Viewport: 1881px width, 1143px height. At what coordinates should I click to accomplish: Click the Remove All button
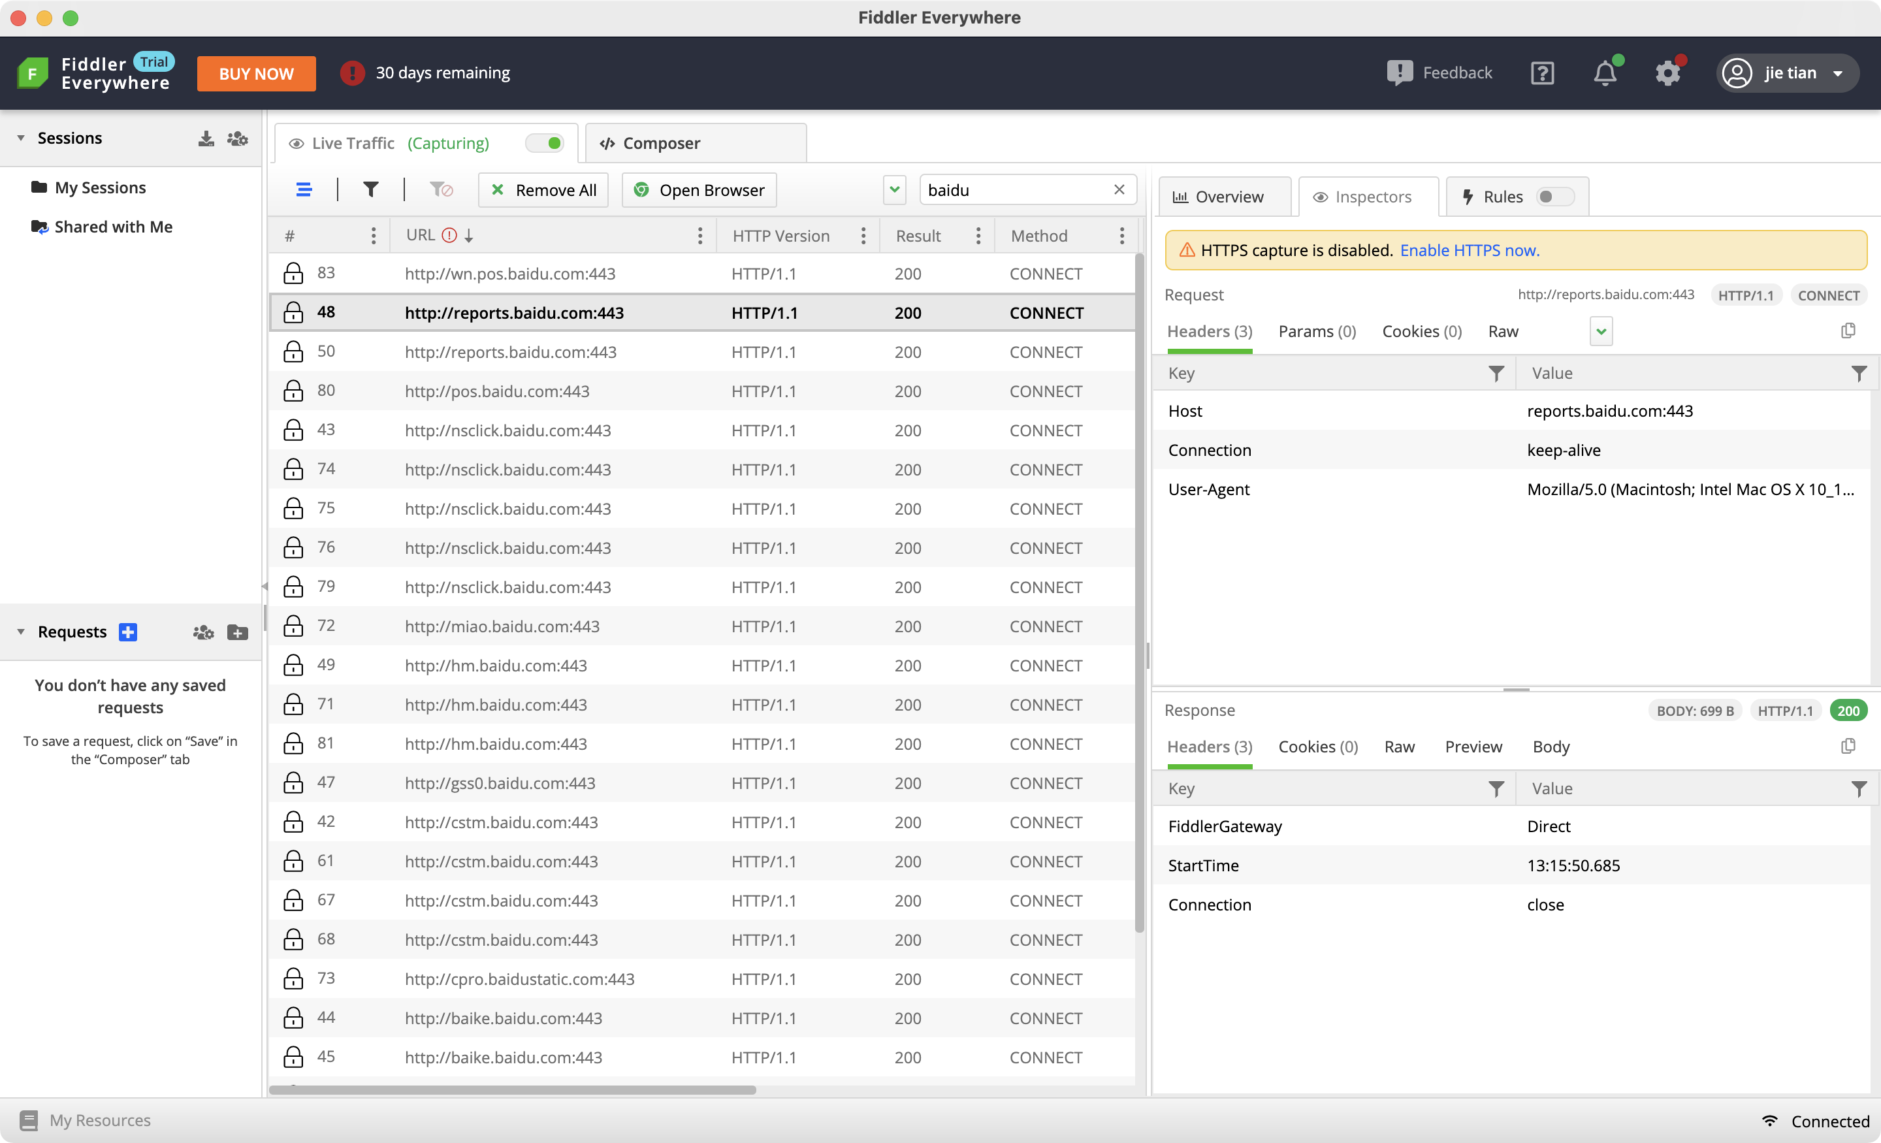point(543,189)
